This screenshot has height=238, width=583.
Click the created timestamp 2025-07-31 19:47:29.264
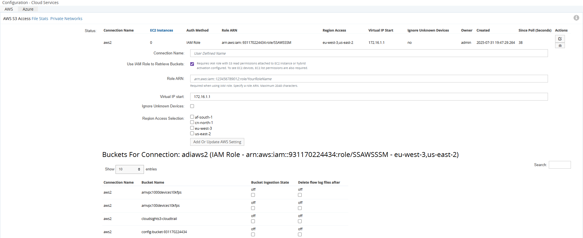(x=496, y=43)
